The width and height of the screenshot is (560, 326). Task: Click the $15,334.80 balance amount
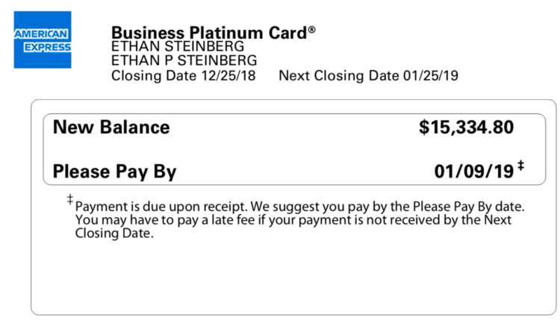click(x=466, y=128)
